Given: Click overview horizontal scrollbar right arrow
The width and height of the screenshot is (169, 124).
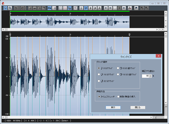Looking at the screenshot, I should [157, 29].
